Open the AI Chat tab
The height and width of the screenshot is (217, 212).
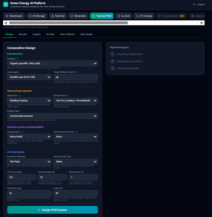[50, 34]
